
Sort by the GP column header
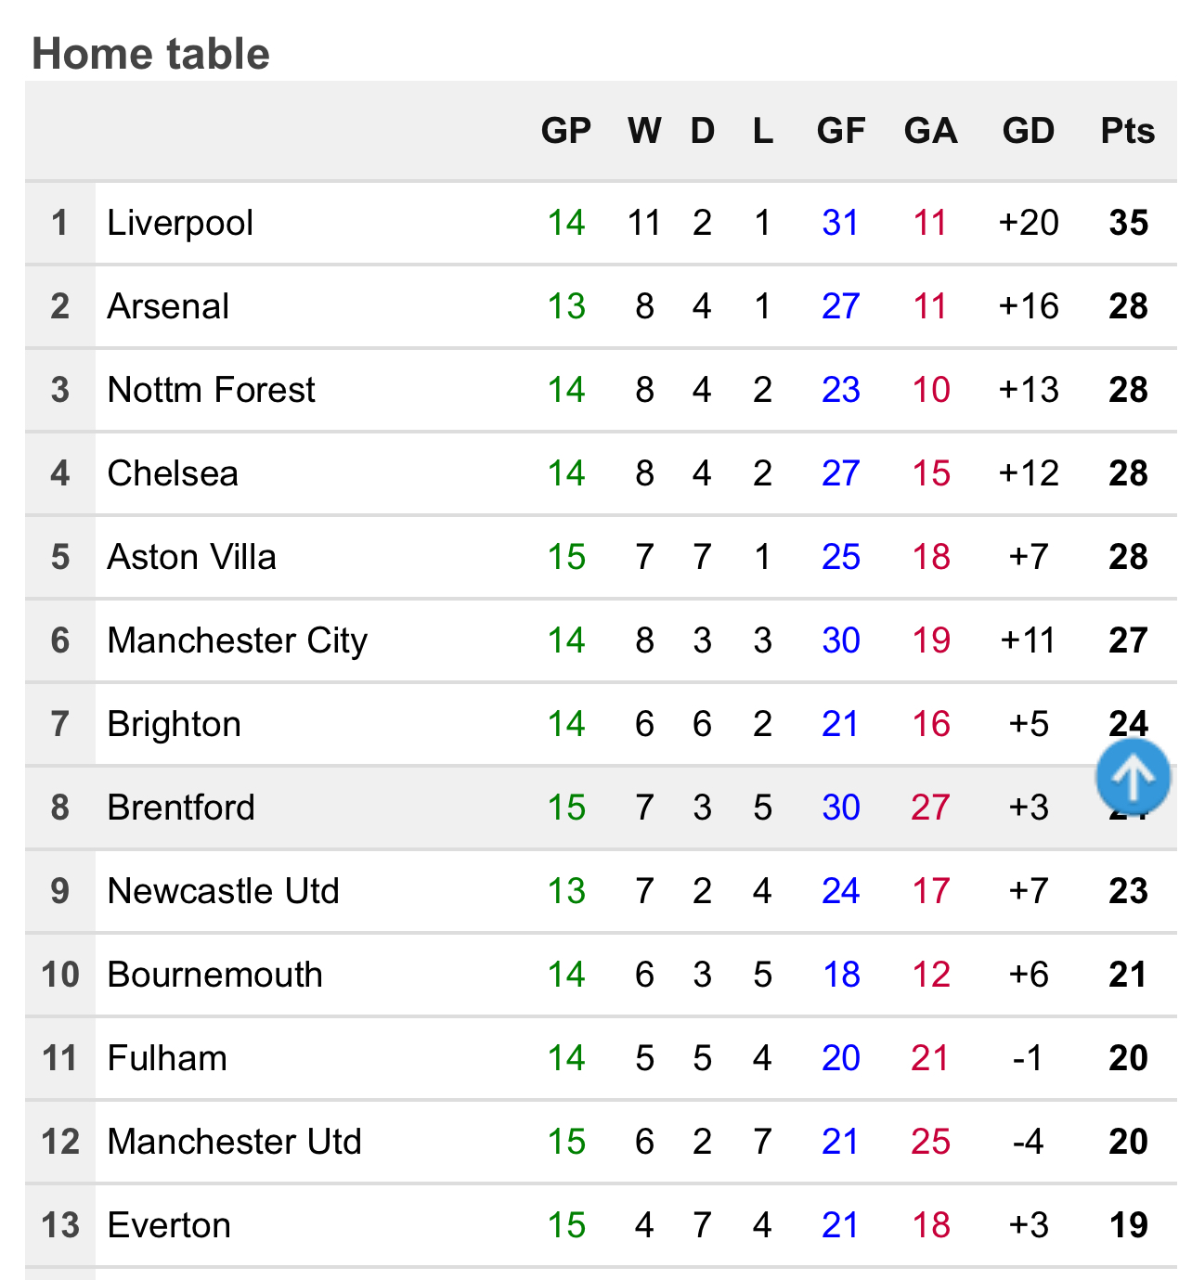[x=566, y=131]
